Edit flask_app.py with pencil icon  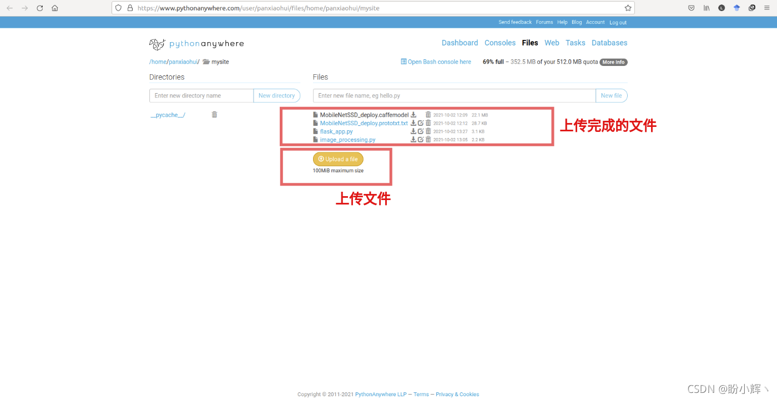(421, 131)
